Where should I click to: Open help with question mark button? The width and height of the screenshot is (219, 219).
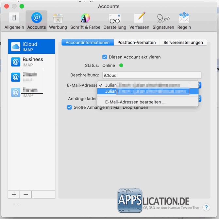coord(206,207)
